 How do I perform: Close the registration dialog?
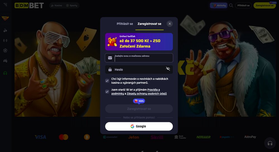tap(170, 24)
